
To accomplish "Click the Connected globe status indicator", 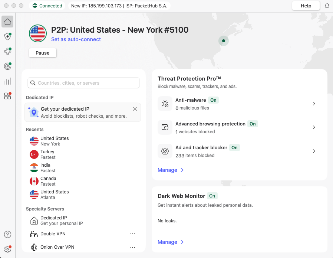I will tap(47, 6).
